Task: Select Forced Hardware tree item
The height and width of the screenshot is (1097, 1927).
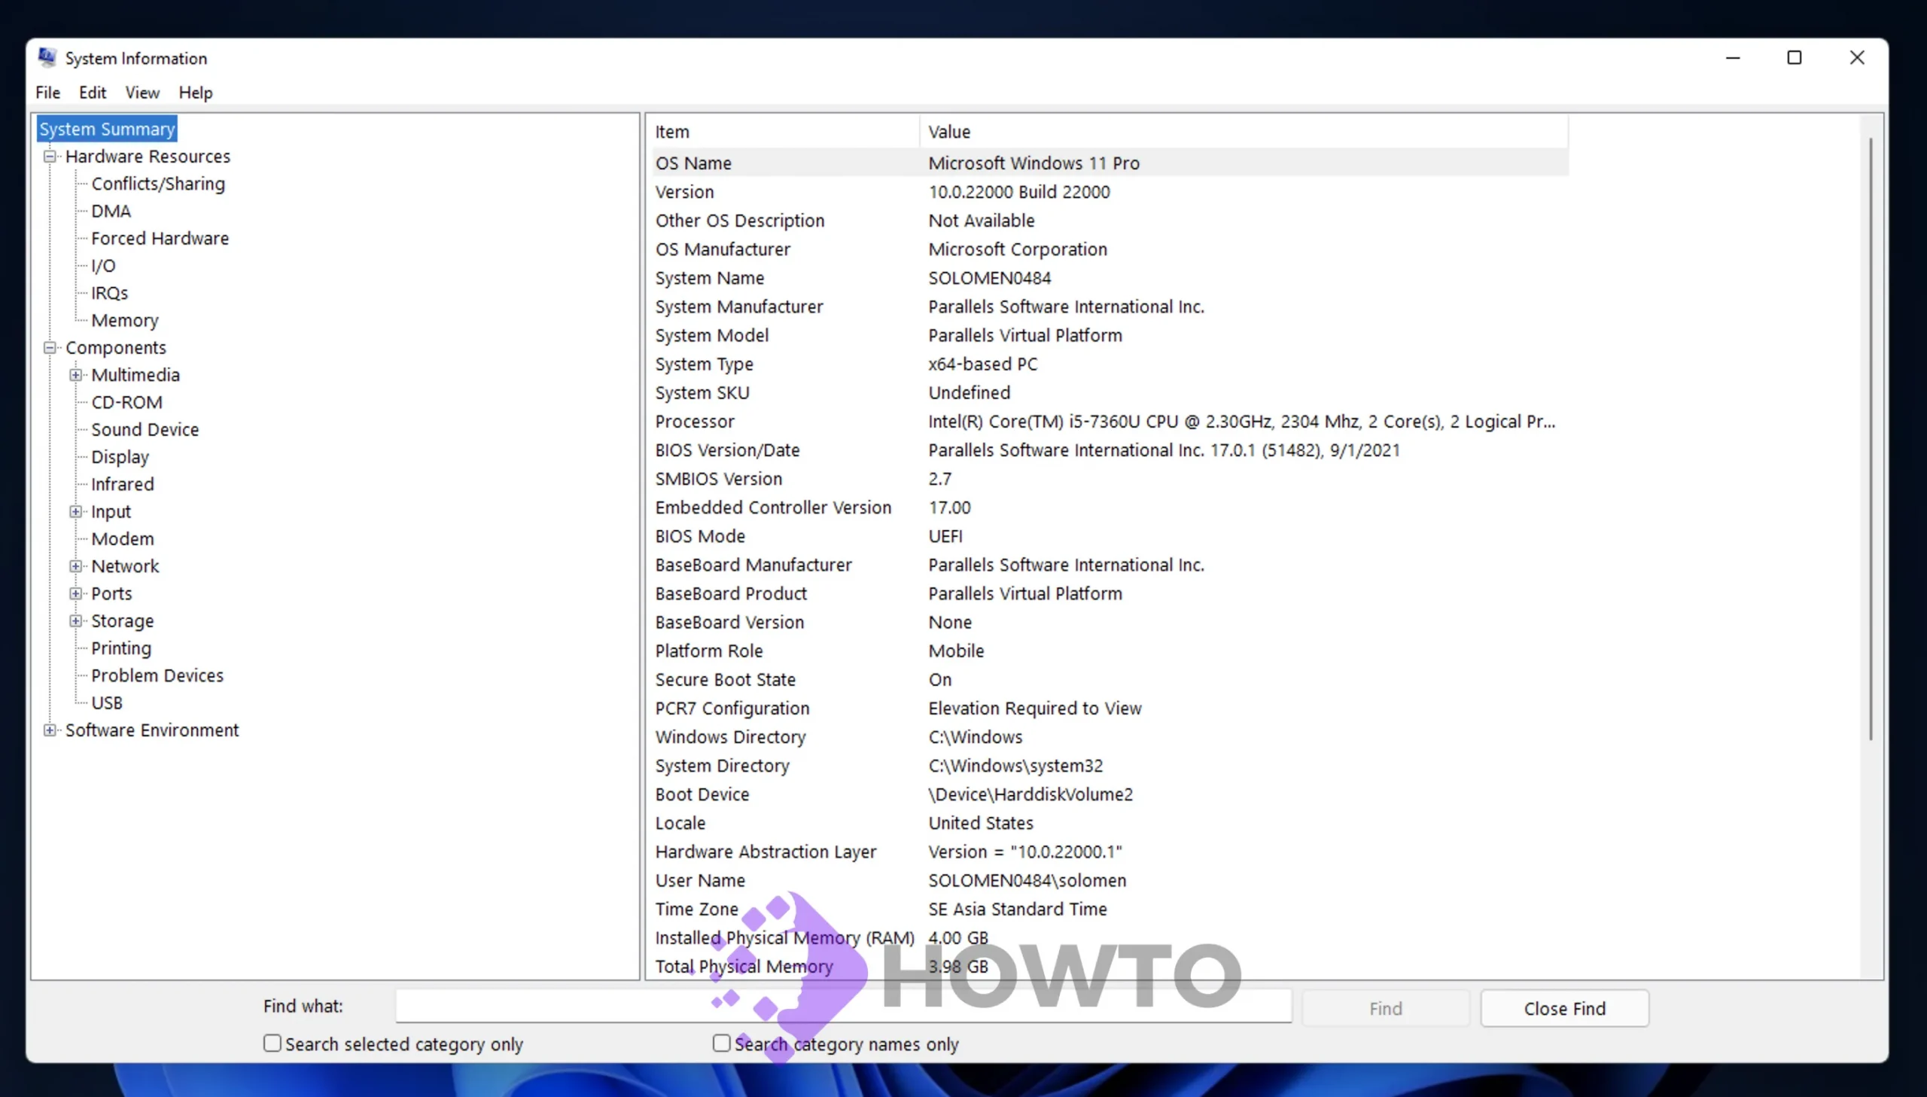Action: click(x=160, y=239)
